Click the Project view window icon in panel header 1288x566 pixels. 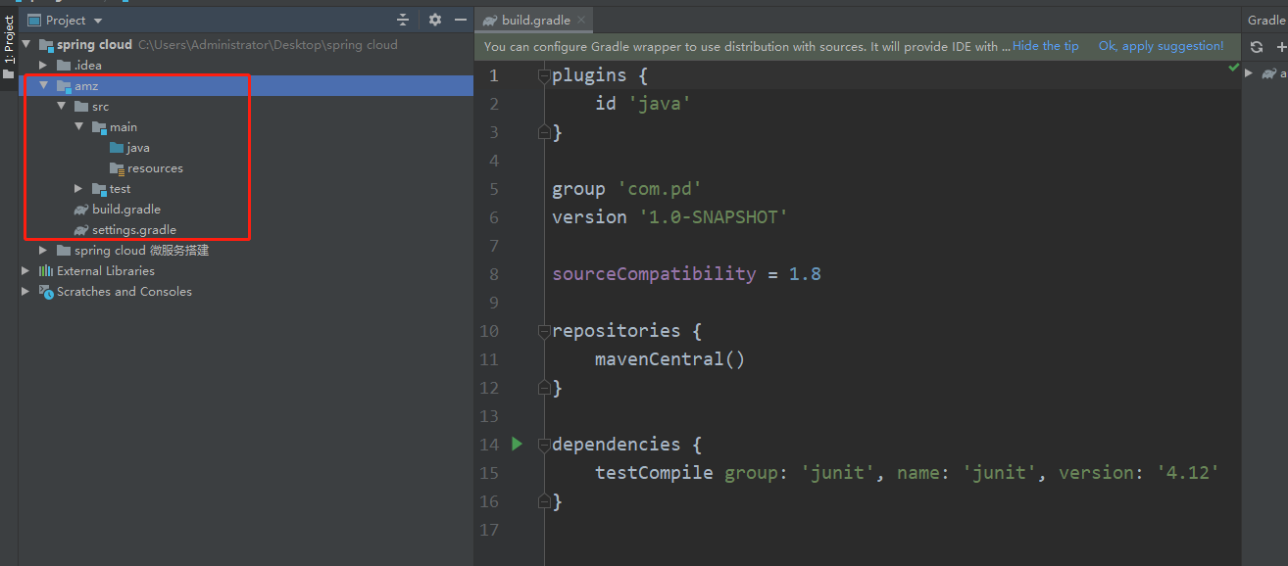tap(34, 20)
